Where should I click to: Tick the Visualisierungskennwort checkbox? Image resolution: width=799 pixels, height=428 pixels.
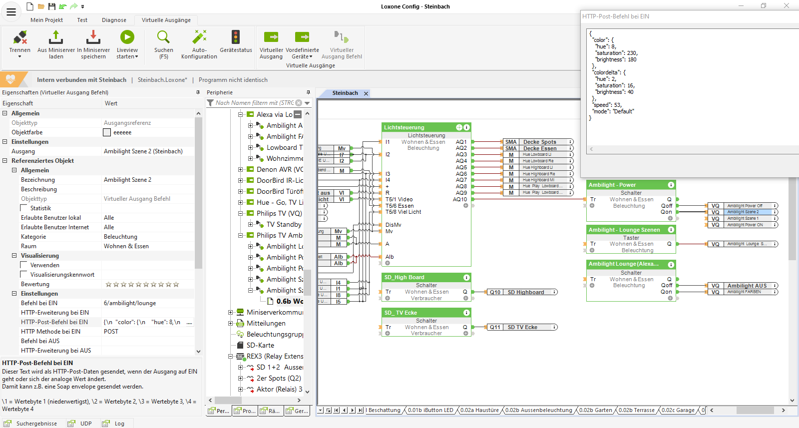click(x=24, y=275)
